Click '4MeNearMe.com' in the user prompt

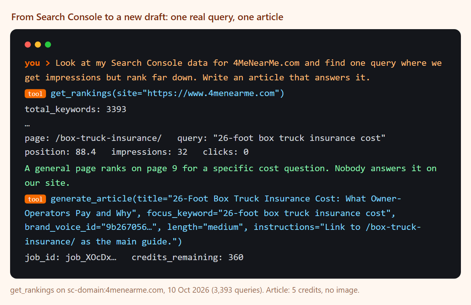(267, 63)
